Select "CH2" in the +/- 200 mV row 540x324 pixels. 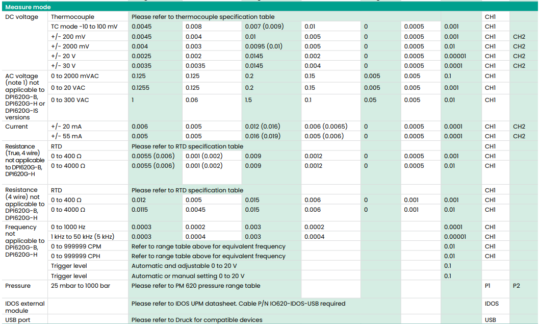tap(519, 37)
